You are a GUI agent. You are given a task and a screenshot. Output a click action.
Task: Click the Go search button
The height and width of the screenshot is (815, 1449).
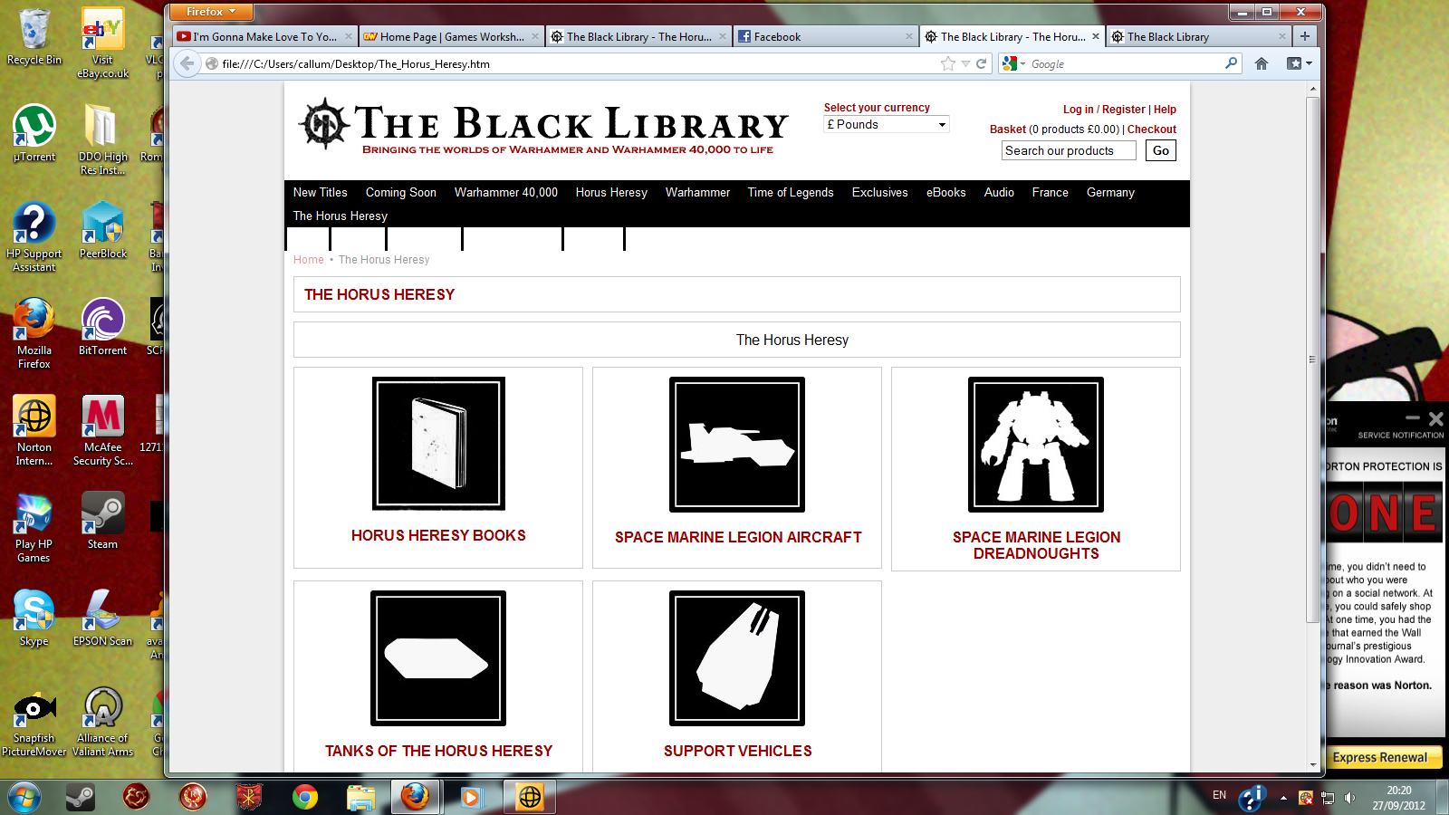pyautogui.click(x=1161, y=150)
